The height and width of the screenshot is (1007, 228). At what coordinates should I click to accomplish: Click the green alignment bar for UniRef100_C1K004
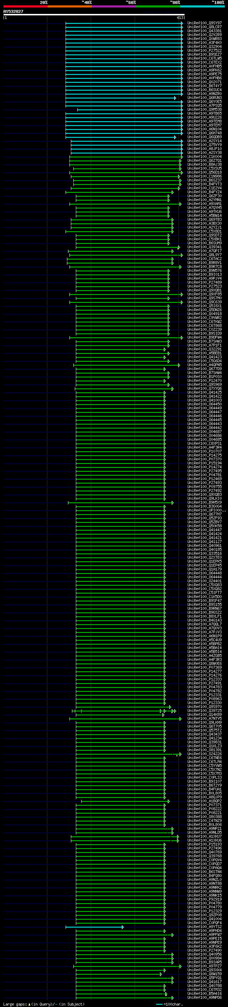tap(126, 157)
